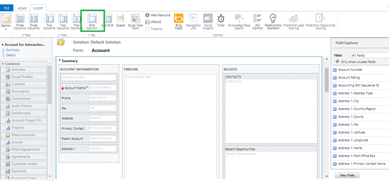389x181 pixels.
Task: Insert a Quick View Form
Action: tap(135, 22)
